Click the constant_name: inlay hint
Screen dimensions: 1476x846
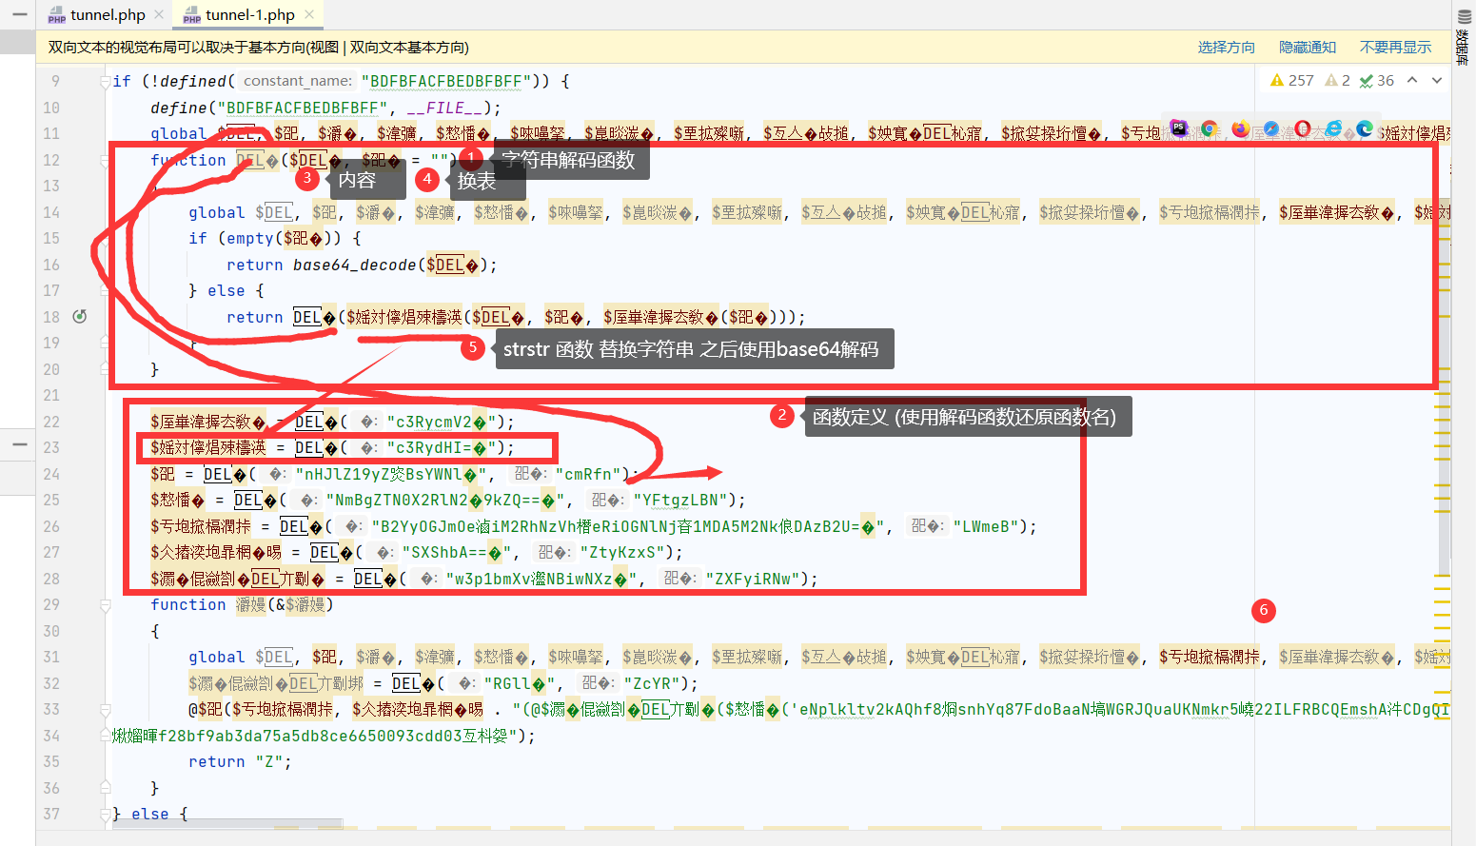298,81
